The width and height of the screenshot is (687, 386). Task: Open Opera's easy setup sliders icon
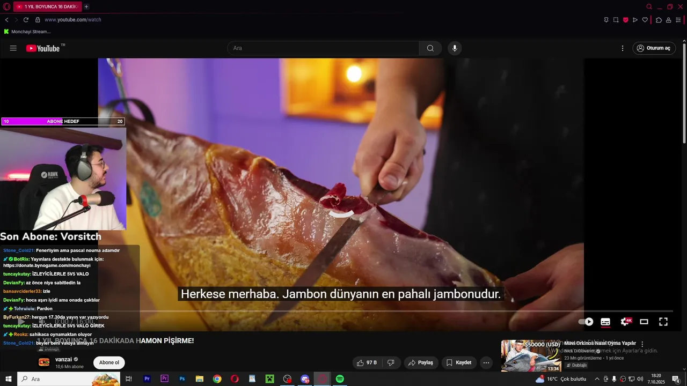(678, 20)
